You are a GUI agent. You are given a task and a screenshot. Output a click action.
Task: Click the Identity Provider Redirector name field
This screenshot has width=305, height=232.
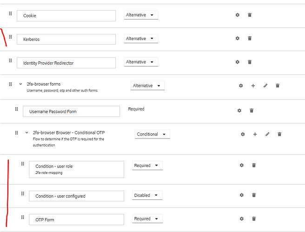coord(66,63)
